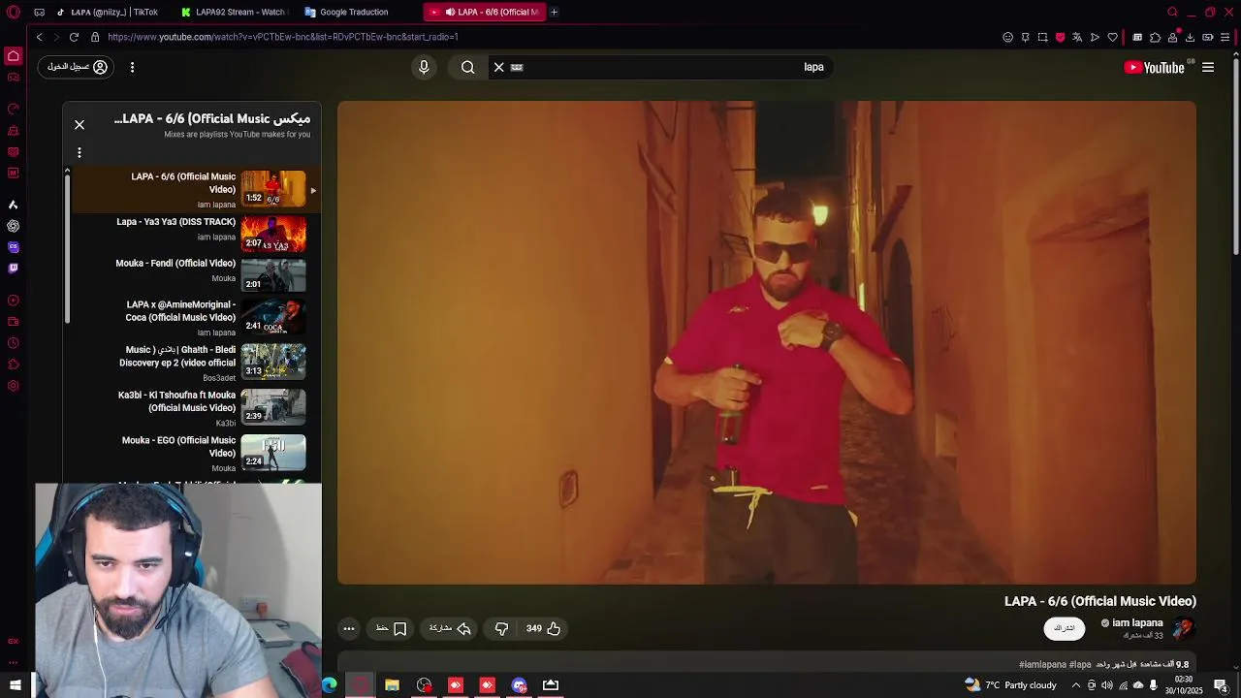1241x698 pixels.
Task: Open the browser downloads arrow icon
Action: [x=1190, y=37]
